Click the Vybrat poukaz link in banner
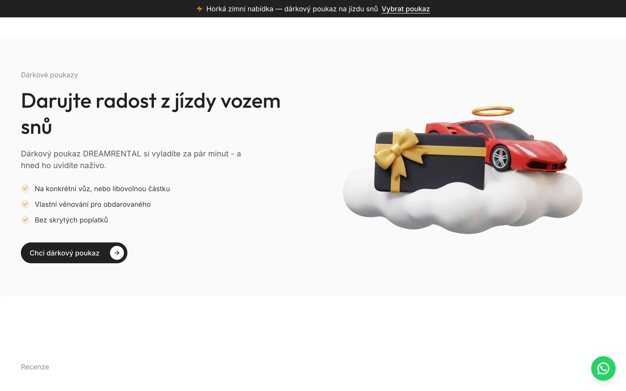Viewport: 626px width, 391px height. coord(406,9)
